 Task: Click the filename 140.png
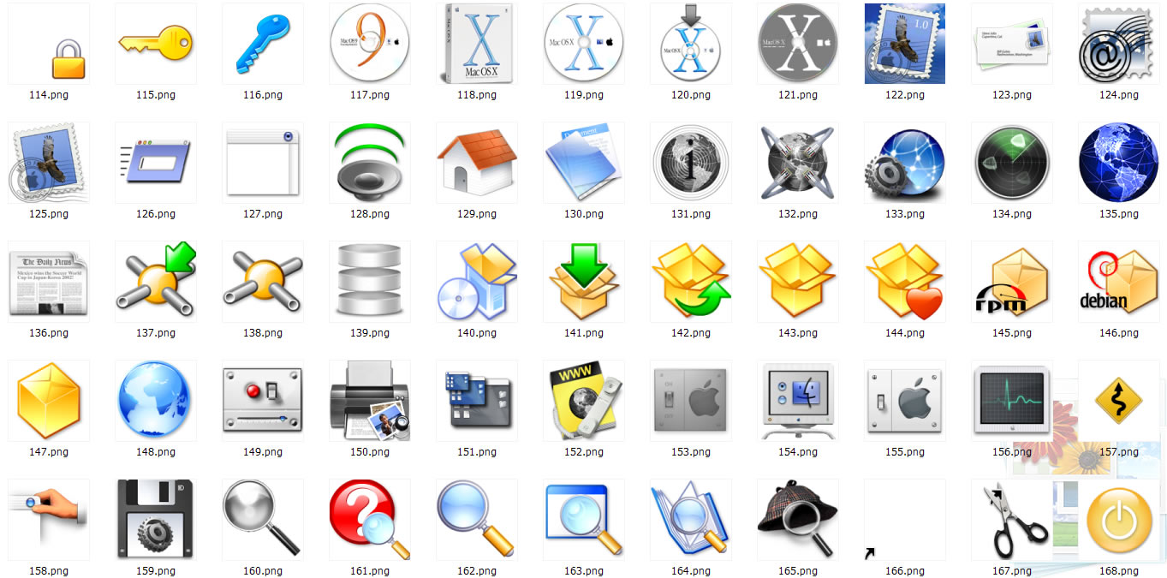pyautogui.click(x=477, y=333)
